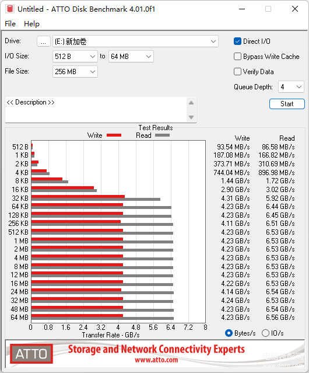
Task: Expand the Drive selection dropdown
Action: [213, 41]
